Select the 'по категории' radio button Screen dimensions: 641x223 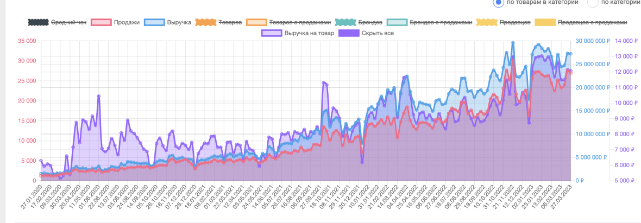coord(592,3)
